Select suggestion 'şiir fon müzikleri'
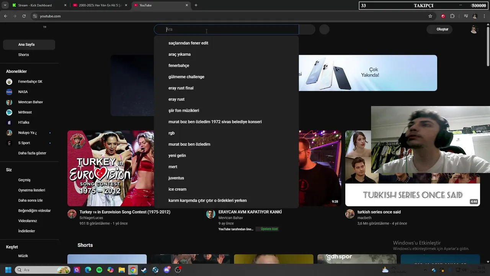This screenshot has width=490, height=276. coord(226,111)
